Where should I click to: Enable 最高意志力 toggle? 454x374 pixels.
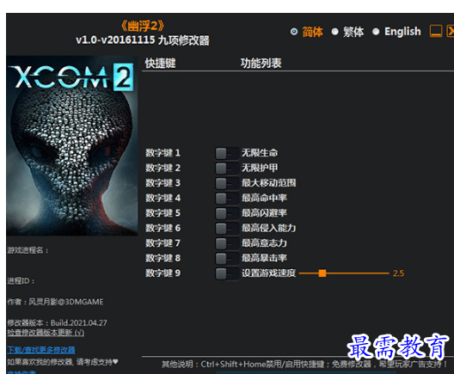[x=227, y=243]
